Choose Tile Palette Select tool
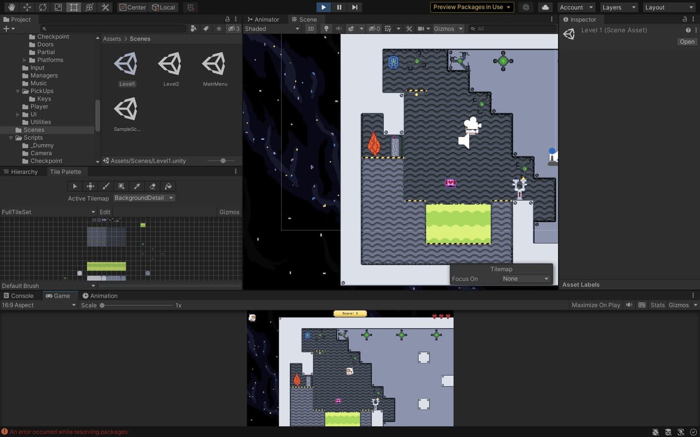 click(x=75, y=186)
